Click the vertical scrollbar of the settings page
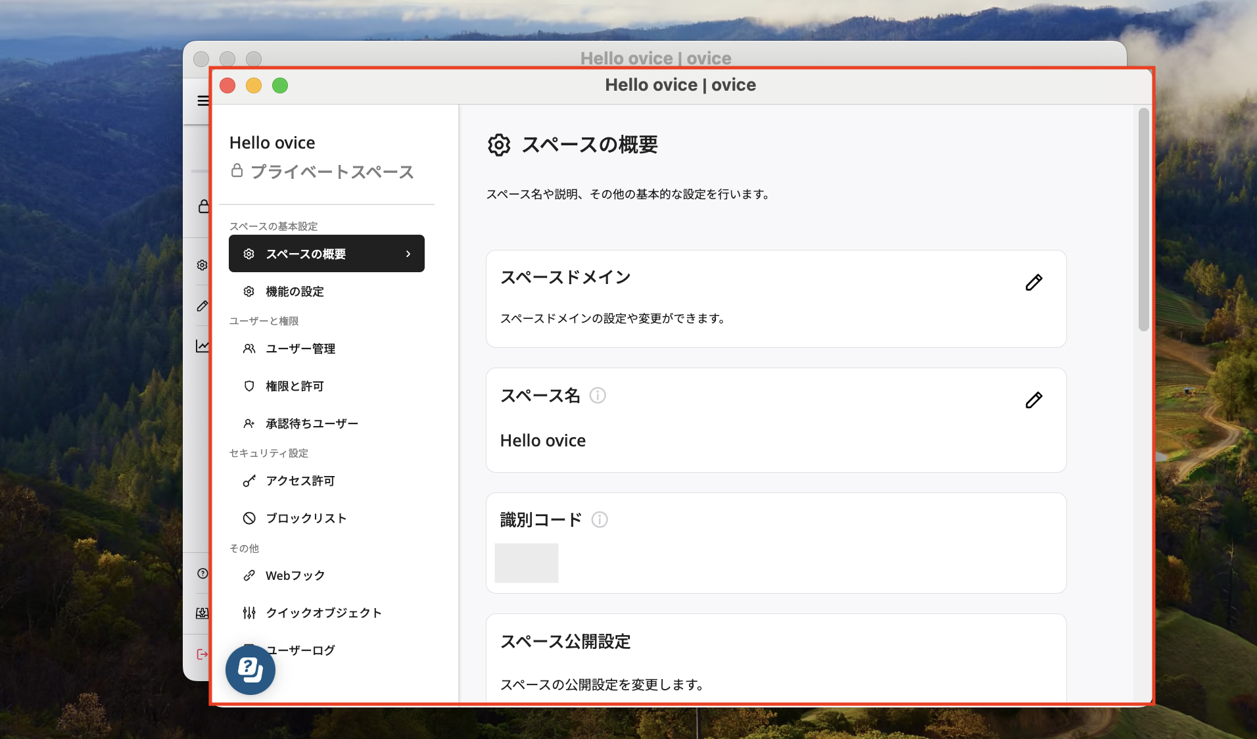The image size is (1257, 739). pos(1144,220)
